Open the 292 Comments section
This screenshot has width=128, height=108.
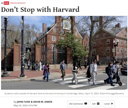(78, 104)
